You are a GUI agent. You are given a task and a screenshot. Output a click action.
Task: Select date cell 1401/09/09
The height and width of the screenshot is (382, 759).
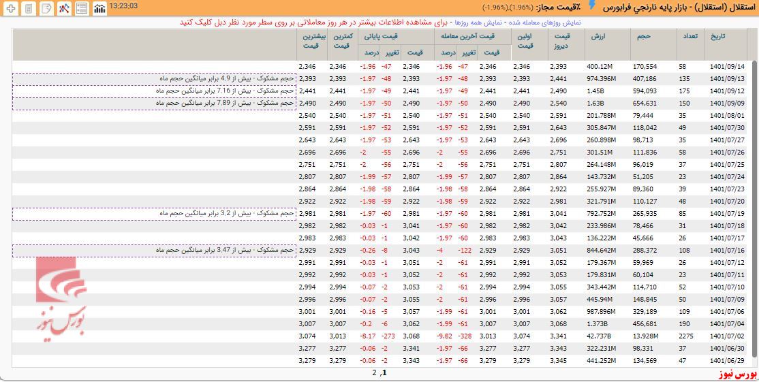pyautogui.click(x=727, y=104)
